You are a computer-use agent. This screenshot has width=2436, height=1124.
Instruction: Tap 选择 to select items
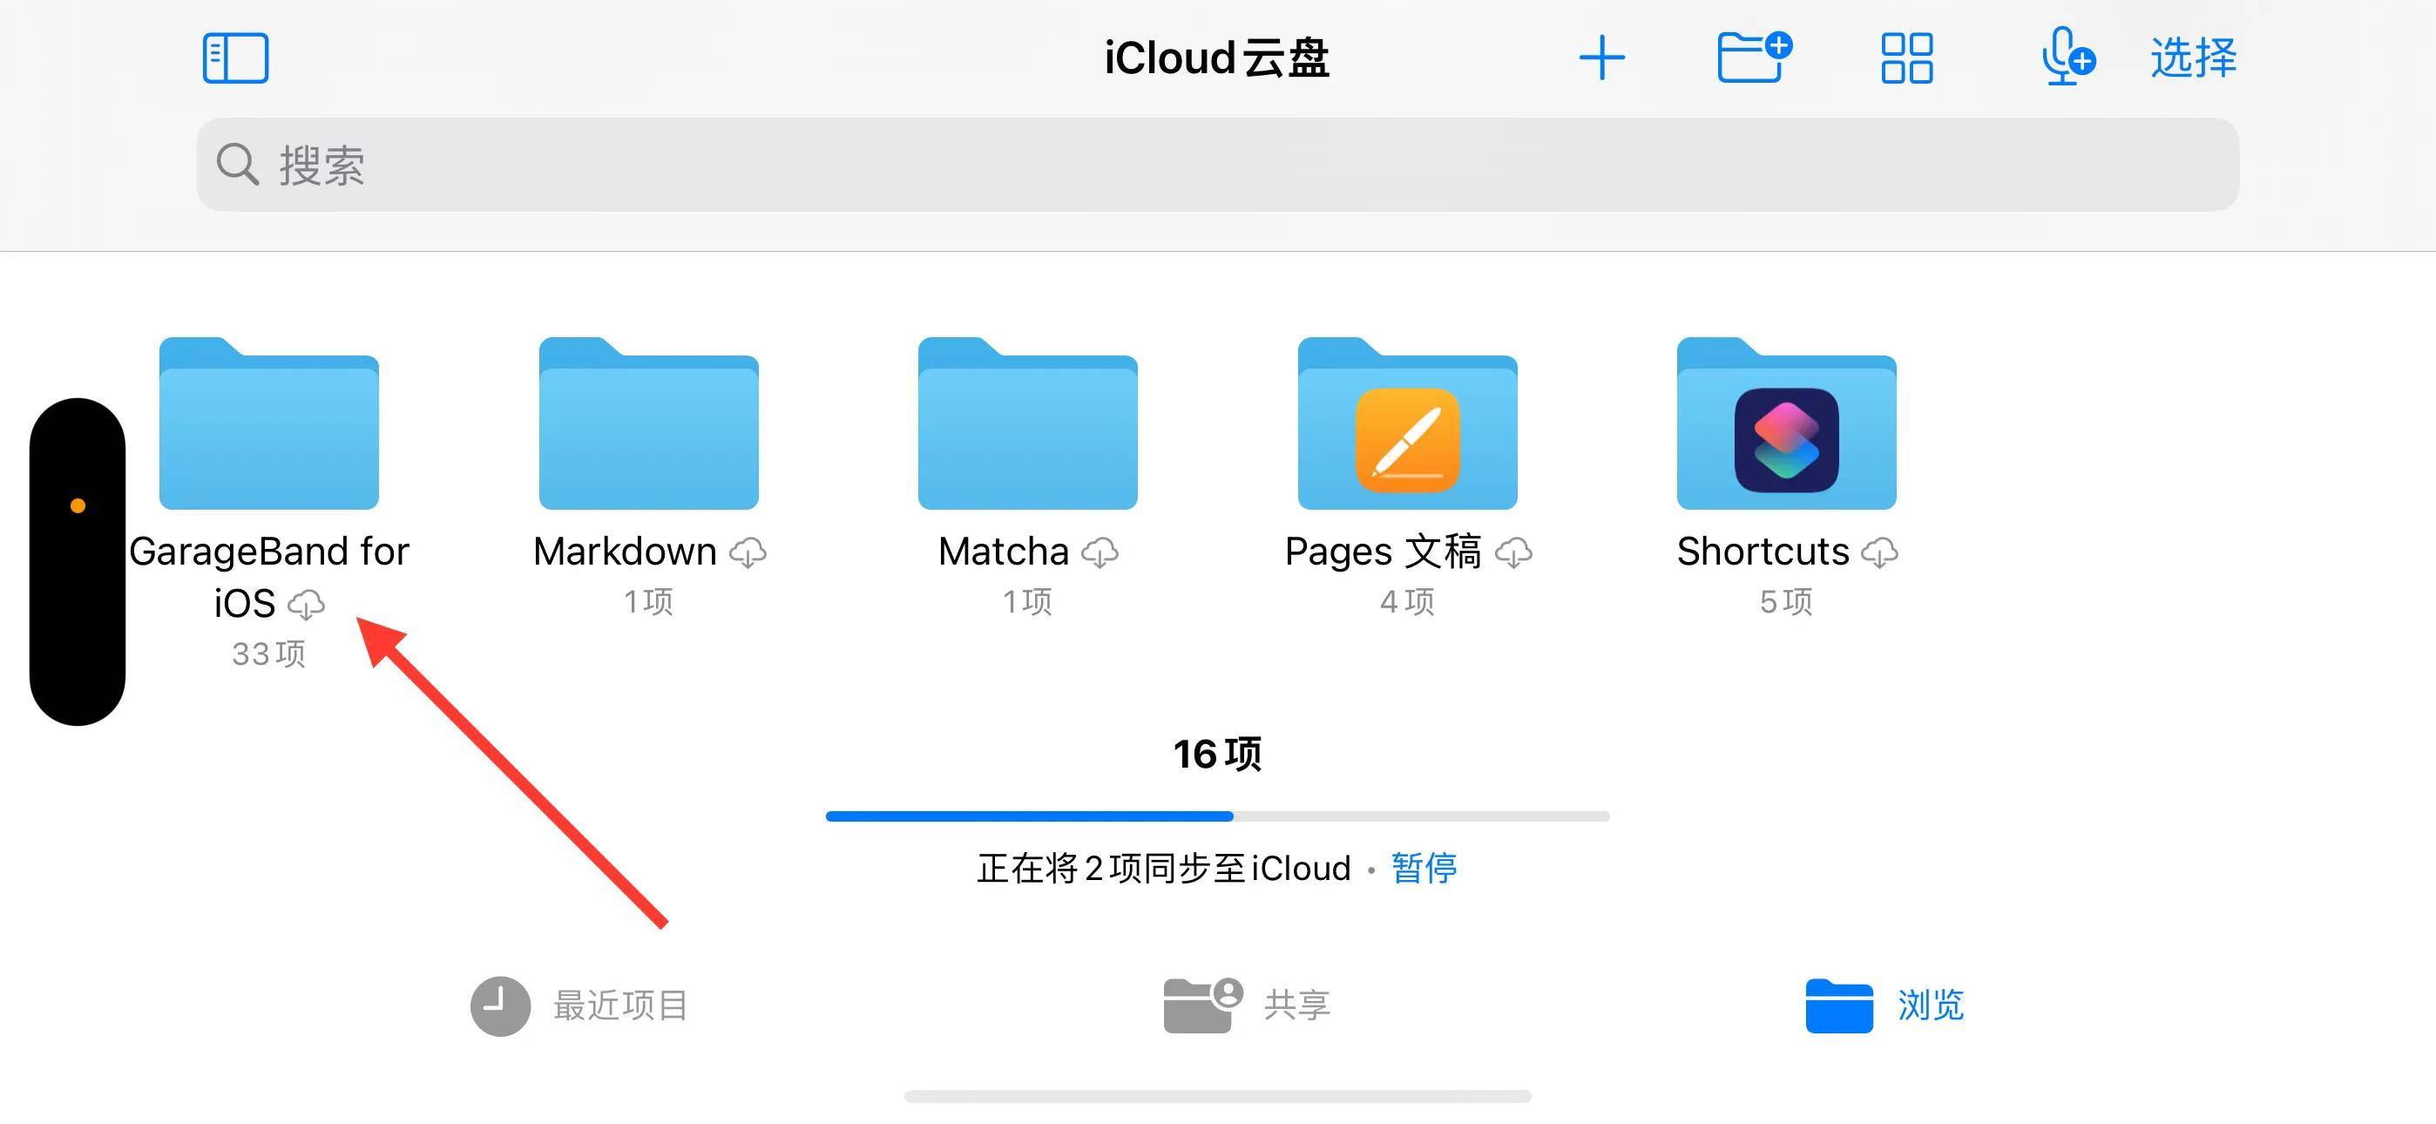(2193, 58)
